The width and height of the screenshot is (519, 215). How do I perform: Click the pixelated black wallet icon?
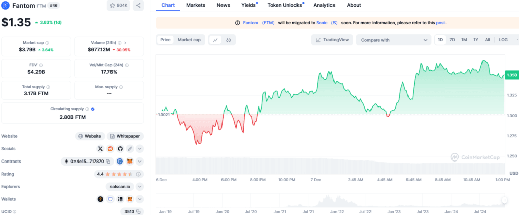(120, 199)
